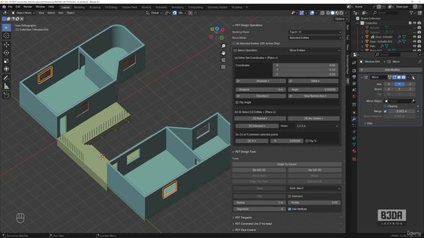The width and height of the screenshot is (424, 238).
Task: Click the Mirror Object eyedropper icon
Action: coord(413,101)
